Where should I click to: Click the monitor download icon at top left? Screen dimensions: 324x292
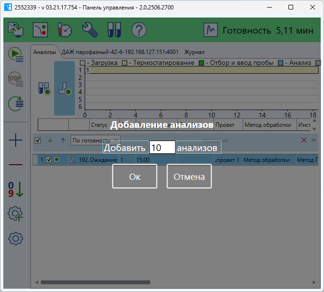click(x=16, y=30)
